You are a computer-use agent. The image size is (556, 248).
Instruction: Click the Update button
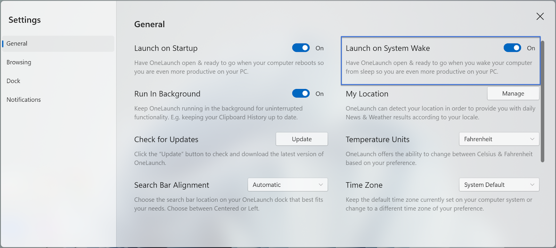pyautogui.click(x=302, y=139)
